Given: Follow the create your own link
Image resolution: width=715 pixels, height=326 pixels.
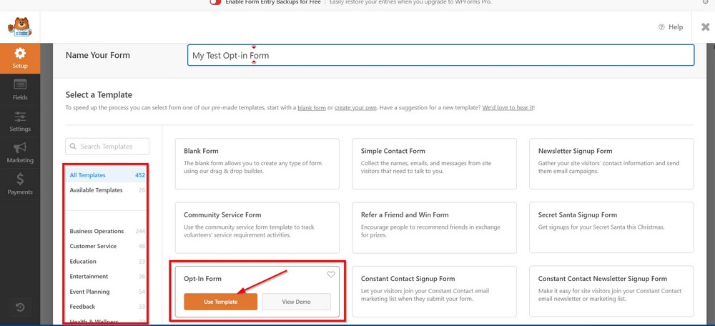Looking at the screenshot, I should 355,108.
